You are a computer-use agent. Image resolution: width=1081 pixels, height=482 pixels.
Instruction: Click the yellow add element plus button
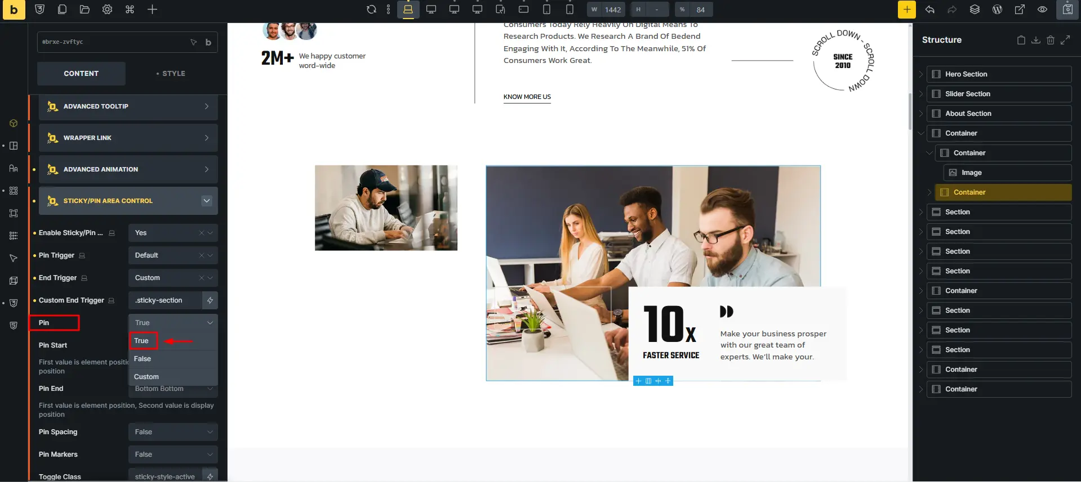[x=906, y=10]
